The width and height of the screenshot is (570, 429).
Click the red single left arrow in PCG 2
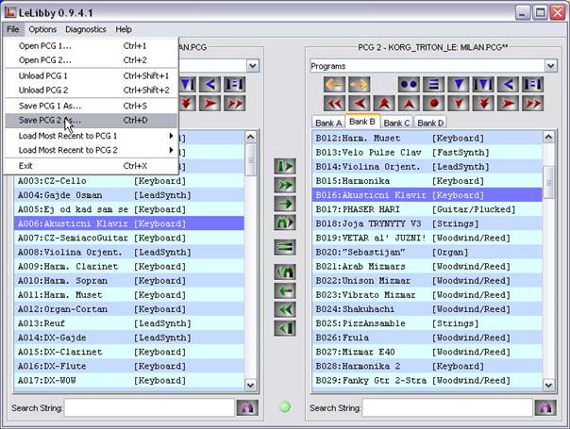pos(360,103)
